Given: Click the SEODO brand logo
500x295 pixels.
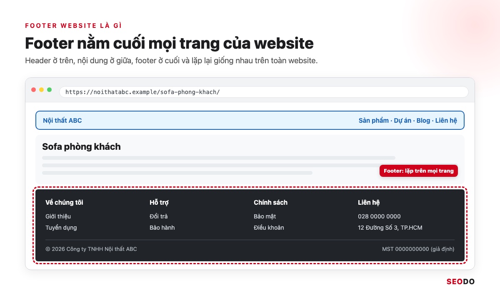Looking at the screenshot, I should [x=460, y=282].
